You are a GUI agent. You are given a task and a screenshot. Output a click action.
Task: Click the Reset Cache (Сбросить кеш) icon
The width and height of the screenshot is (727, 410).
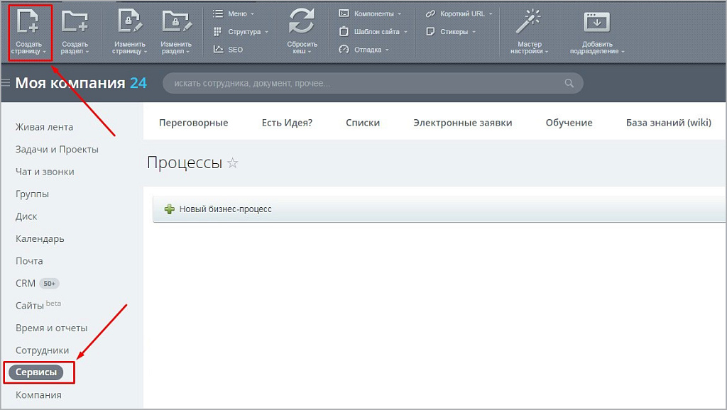(x=302, y=23)
